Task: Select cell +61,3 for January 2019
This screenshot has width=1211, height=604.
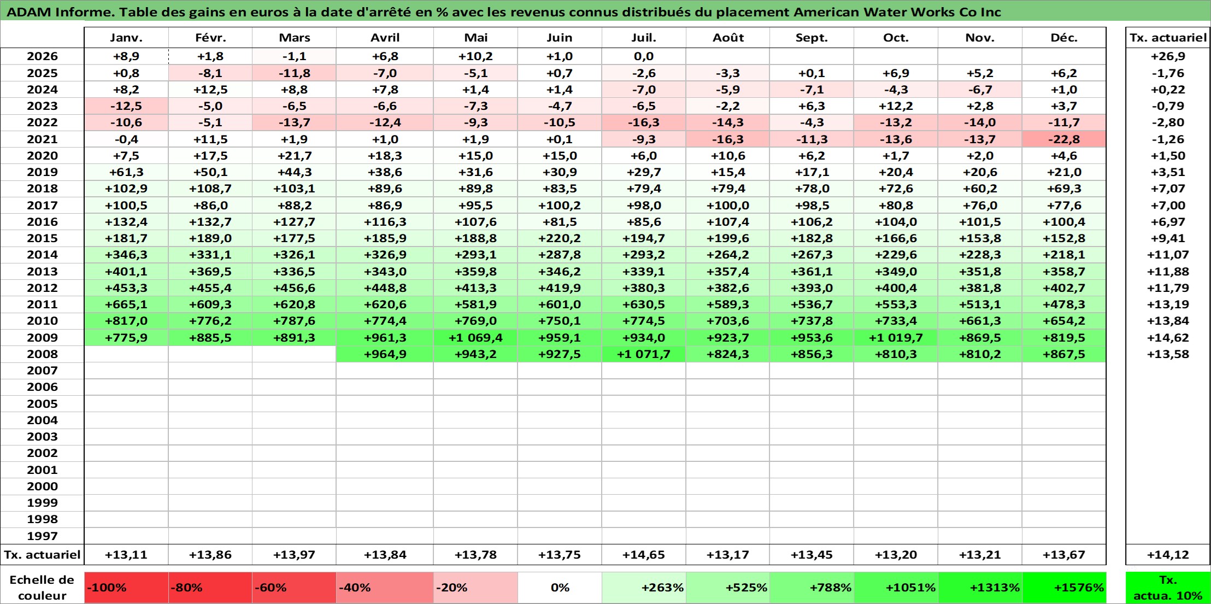Action: pos(126,172)
